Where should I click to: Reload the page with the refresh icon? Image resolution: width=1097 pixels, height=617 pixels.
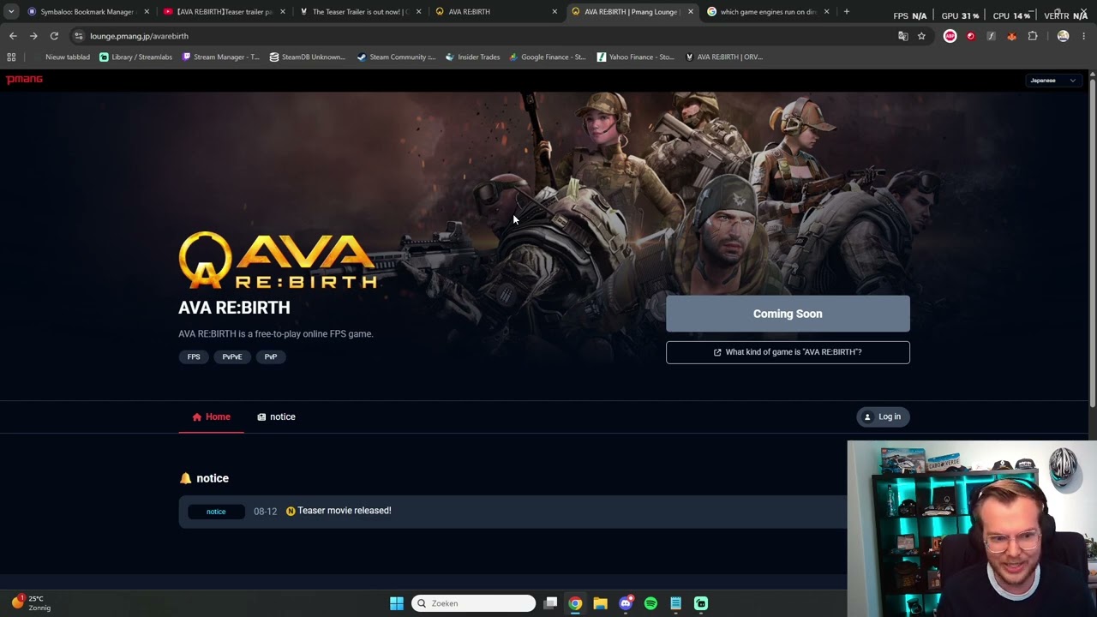pyautogui.click(x=54, y=36)
